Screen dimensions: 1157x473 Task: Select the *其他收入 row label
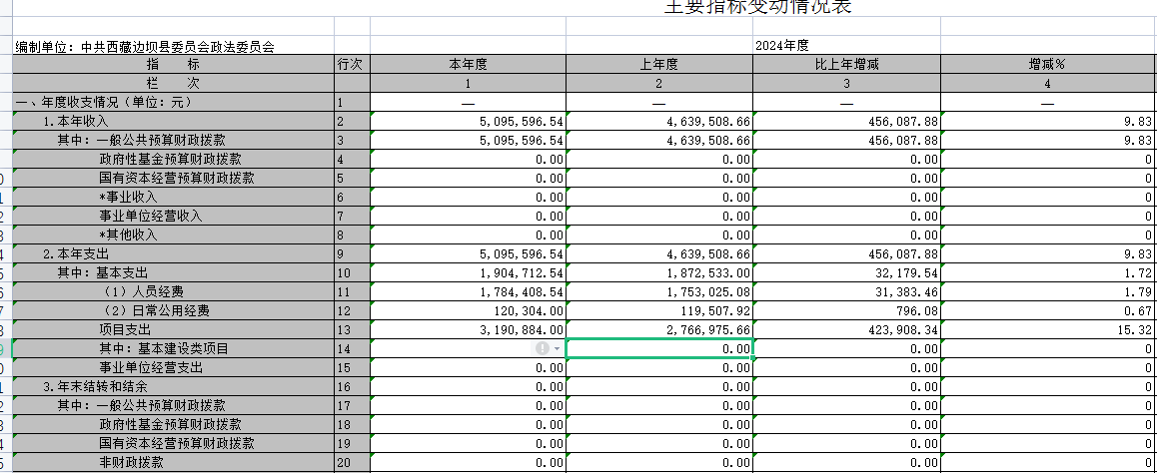pyautogui.click(x=174, y=236)
